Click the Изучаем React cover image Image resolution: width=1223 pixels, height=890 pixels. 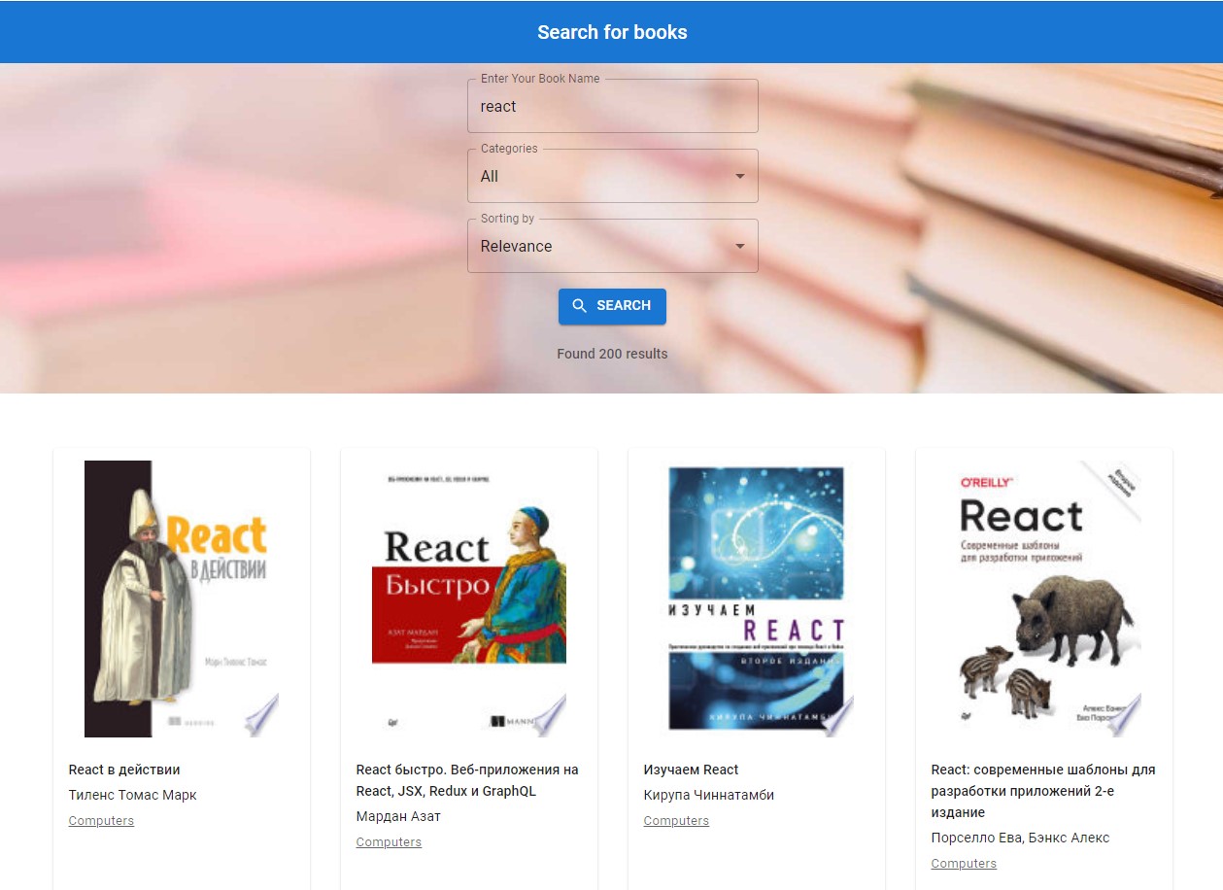click(757, 598)
